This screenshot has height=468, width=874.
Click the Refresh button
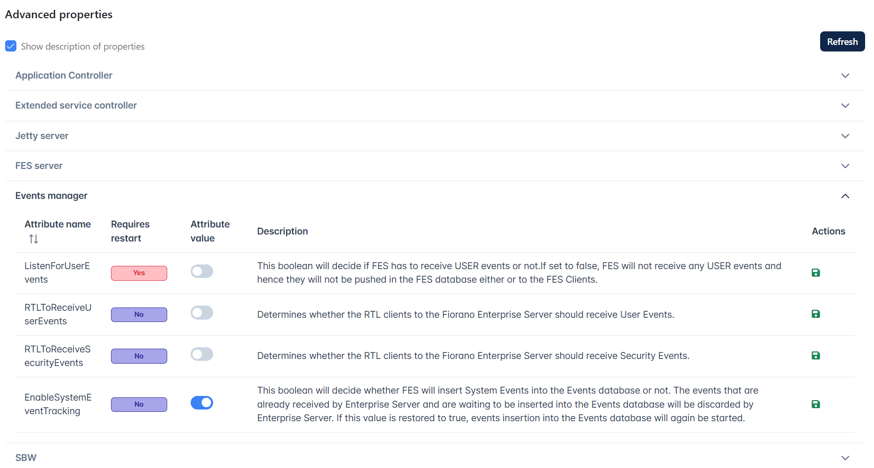click(842, 42)
